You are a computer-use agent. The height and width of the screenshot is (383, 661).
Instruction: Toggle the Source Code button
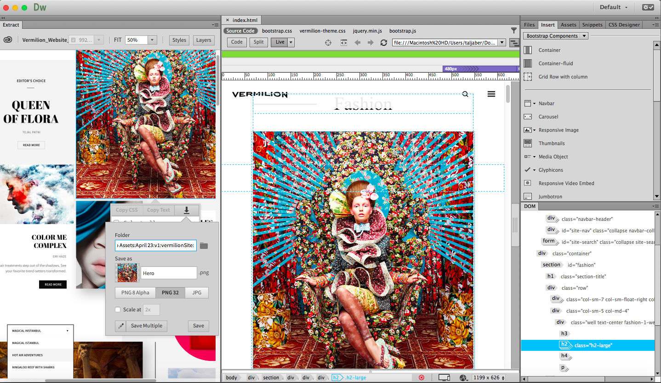(x=240, y=31)
